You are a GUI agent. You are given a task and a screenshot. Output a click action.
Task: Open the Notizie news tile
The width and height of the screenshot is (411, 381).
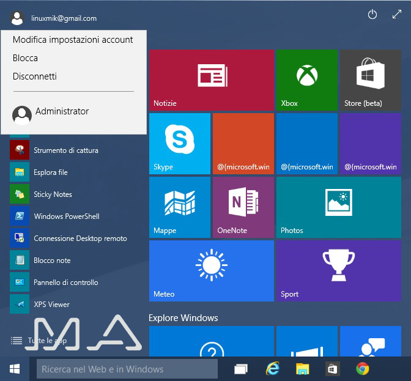212,80
